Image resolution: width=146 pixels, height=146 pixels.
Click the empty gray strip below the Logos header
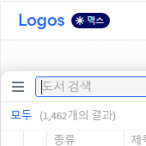[73, 55]
